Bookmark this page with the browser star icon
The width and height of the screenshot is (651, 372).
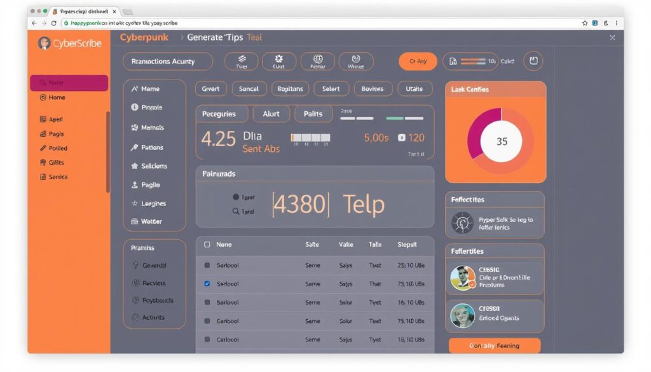pyautogui.click(x=585, y=23)
